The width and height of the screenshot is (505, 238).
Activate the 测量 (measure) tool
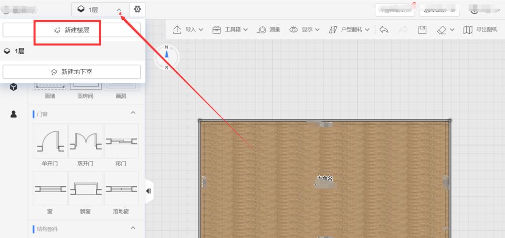(x=269, y=30)
